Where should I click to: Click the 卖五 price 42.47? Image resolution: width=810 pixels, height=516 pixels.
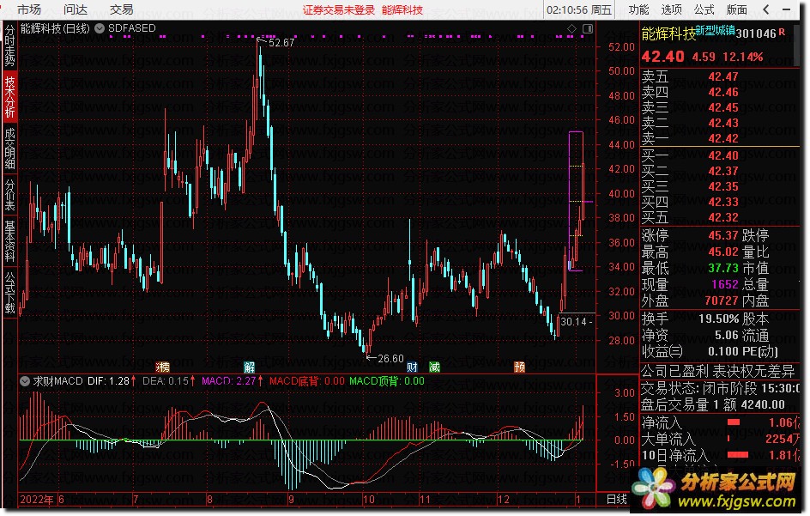point(723,77)
